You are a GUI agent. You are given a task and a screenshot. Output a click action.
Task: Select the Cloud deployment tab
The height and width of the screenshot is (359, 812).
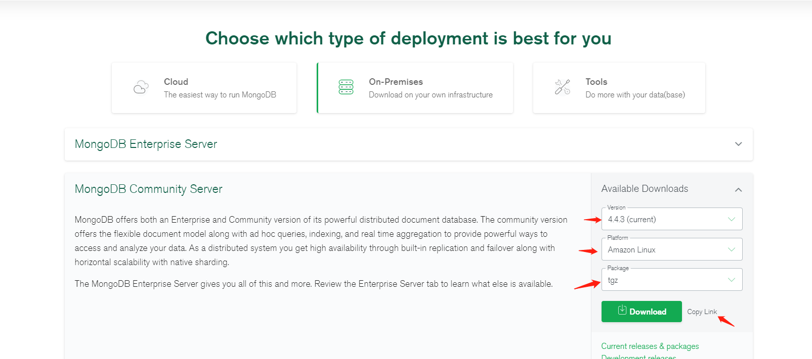(x=204, y=88)
